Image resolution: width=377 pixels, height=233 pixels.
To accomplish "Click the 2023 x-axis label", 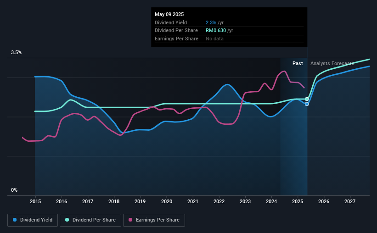I will (245, 201).
